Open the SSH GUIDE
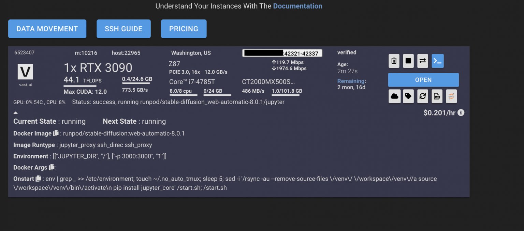 123,29
